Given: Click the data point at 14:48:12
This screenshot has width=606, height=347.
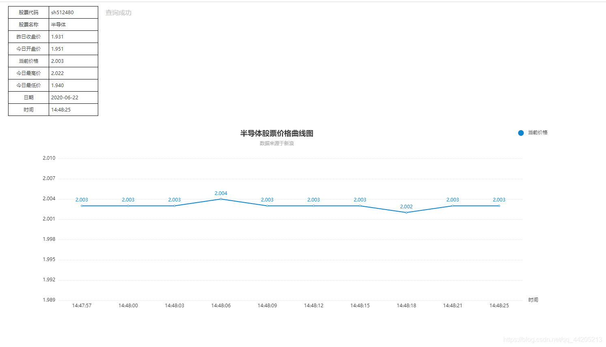Looking at the screenshot, I should tap(313, 206).
